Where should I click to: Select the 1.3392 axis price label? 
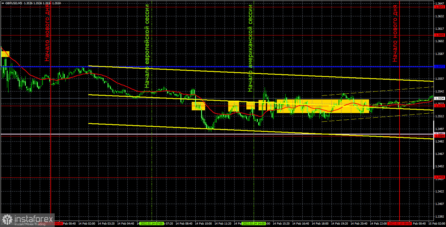[439, 217]
